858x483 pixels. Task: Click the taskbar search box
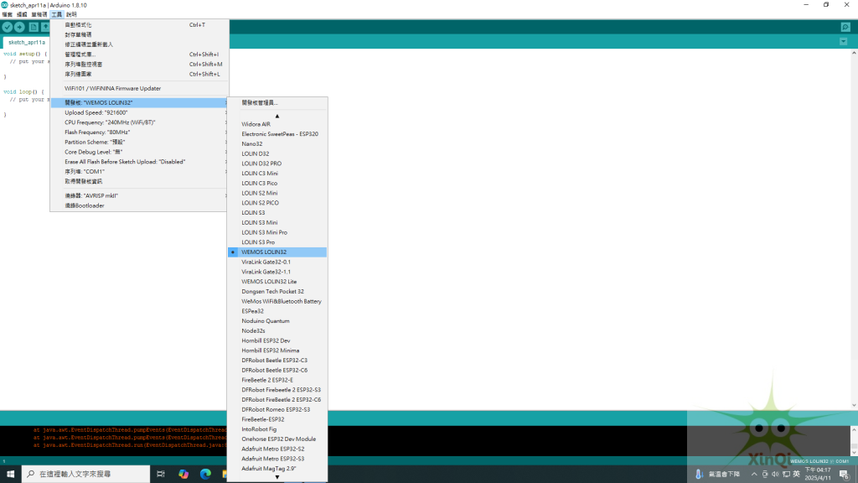coord(86,474)
